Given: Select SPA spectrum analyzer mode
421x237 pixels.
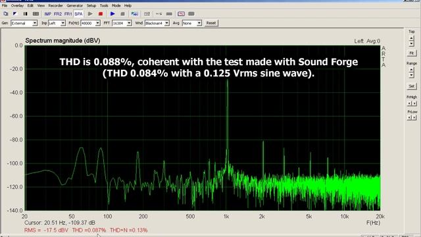Looking at the screenshot, I should coord(78,14).
